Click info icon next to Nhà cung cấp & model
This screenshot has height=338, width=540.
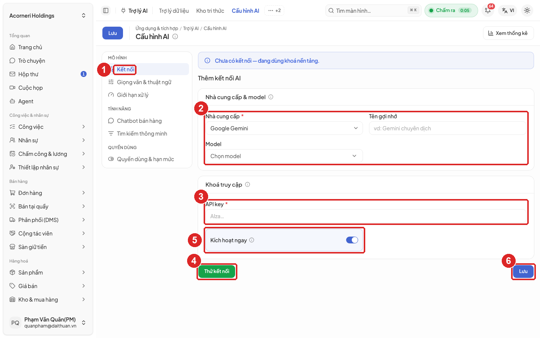pos(271,97)
